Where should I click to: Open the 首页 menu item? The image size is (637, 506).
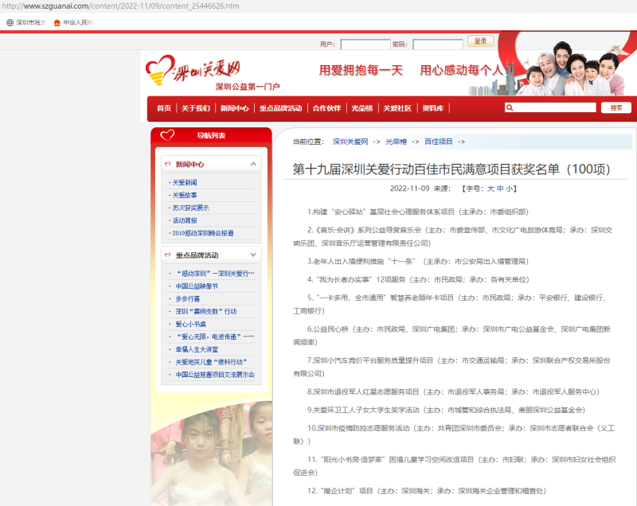tap(164, 108)
